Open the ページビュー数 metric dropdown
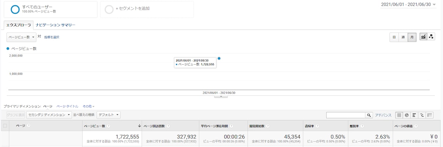443x147 pixels. tap(21, 37)
